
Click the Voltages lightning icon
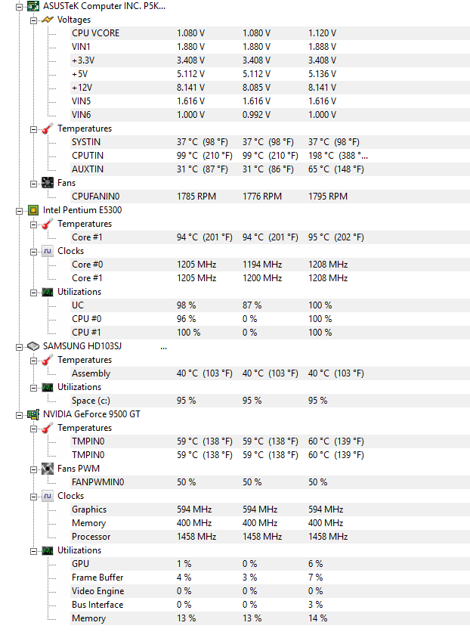(x=47, y=20)
